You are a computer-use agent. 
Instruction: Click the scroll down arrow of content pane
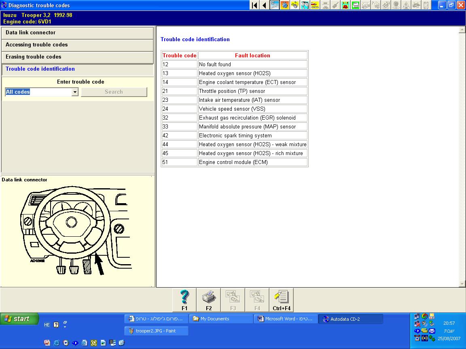pos(462,284)
